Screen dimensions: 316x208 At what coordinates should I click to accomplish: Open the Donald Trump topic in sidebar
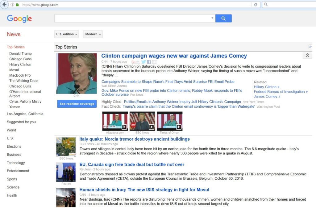click(21, 54)
